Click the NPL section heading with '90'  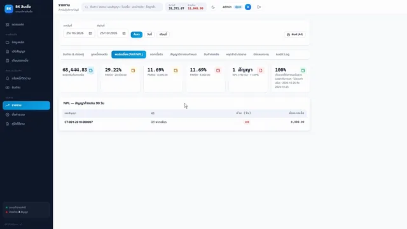click(84, 103)
